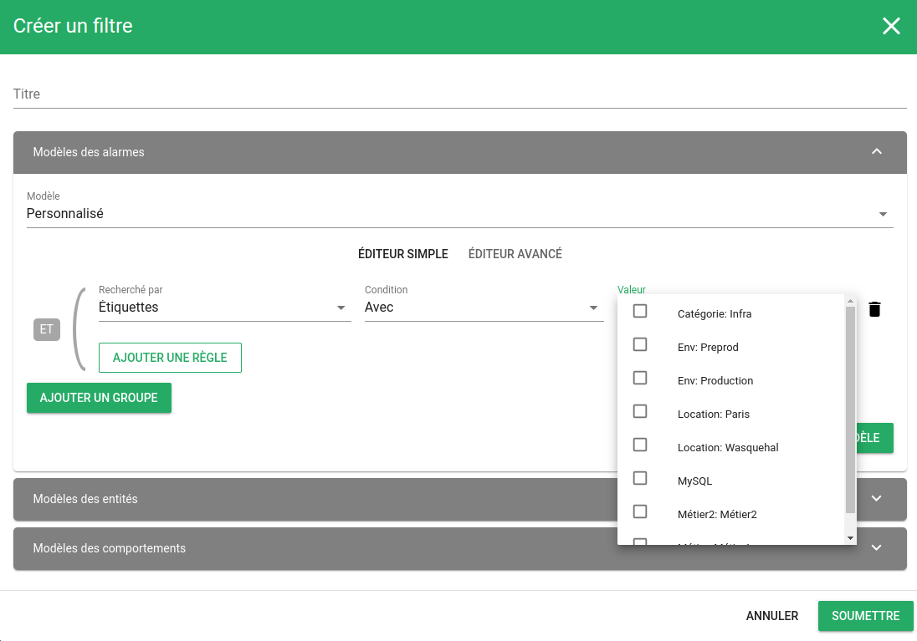Collapse the Modèles des alarmes panel
The width and height of the screenshot is (917, 641).
pos(876,152)
